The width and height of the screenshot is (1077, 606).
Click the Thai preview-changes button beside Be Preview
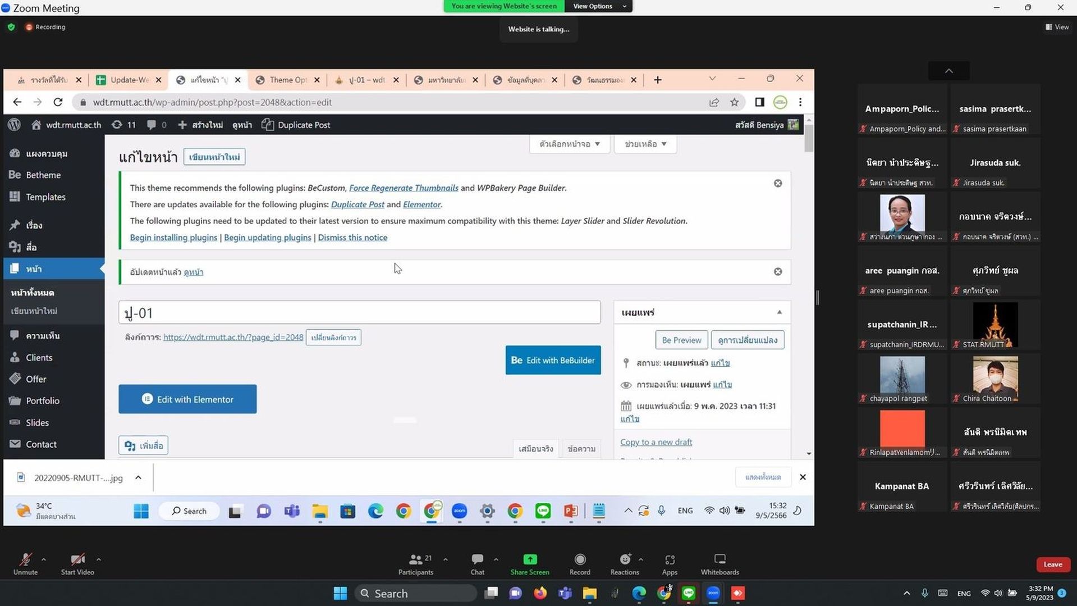(748, 340)
